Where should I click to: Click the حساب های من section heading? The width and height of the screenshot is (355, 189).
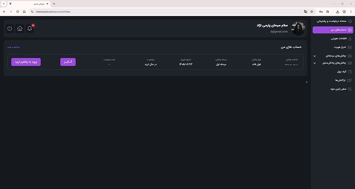291,47
